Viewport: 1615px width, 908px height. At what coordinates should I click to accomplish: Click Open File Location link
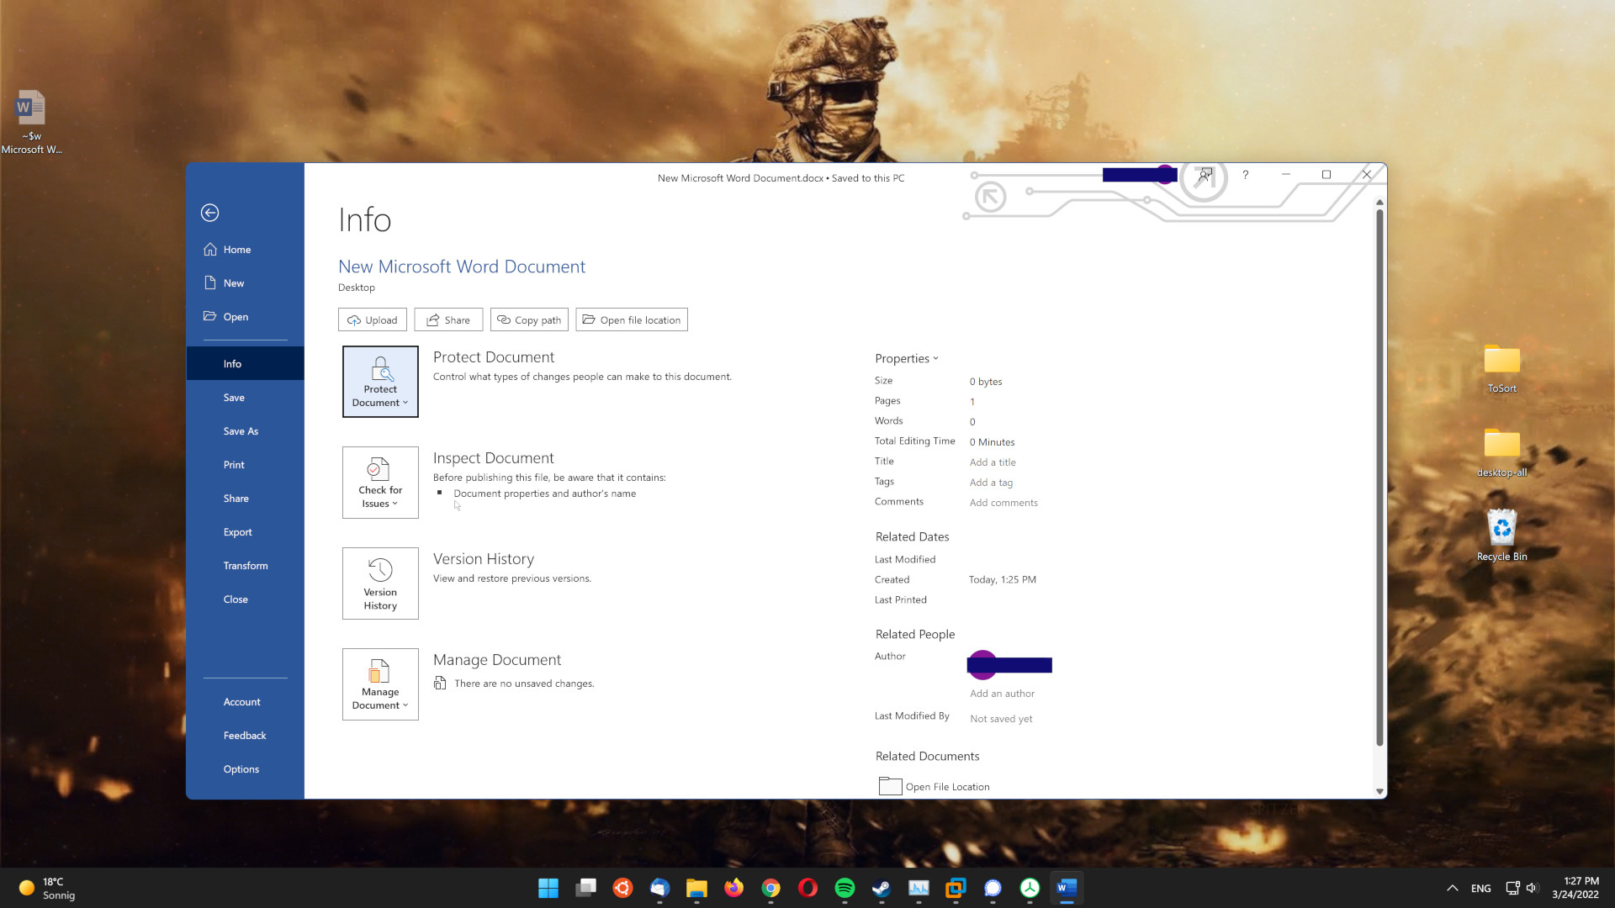click(x=947, y=787)
